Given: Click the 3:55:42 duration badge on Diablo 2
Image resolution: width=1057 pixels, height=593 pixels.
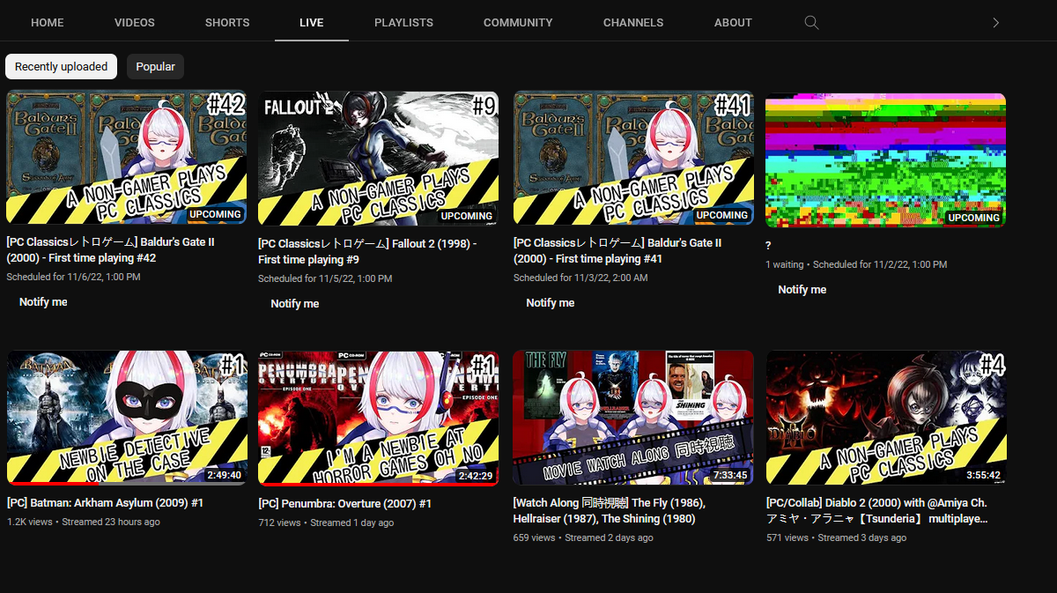Looking at the screenshot, I should tap(983, 475).
